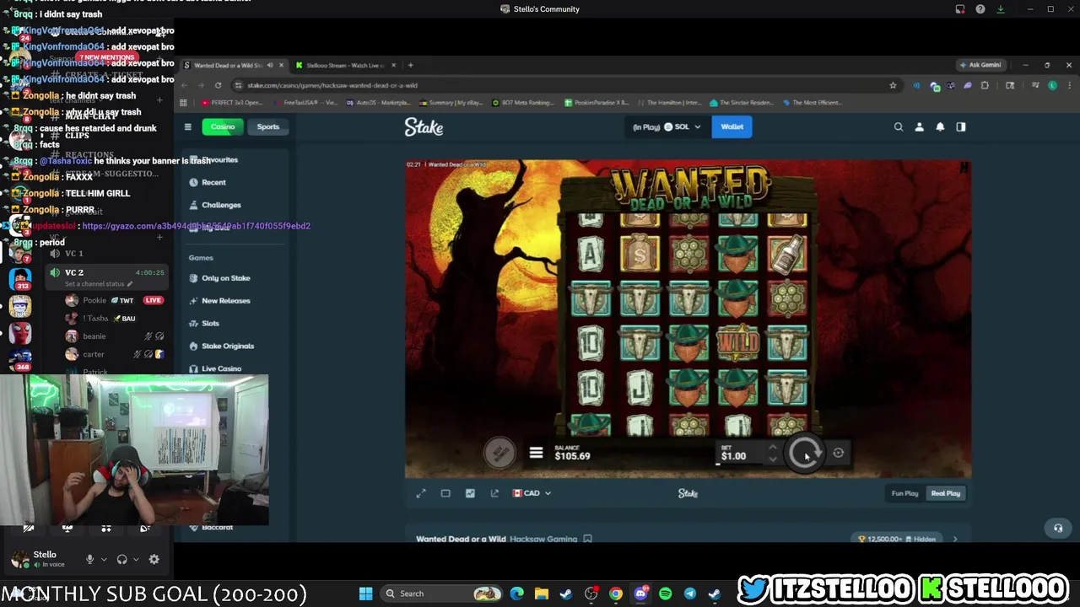Open File Explorer from taskbar
The width and height of the screenshot is (1080, 607).
542,594
